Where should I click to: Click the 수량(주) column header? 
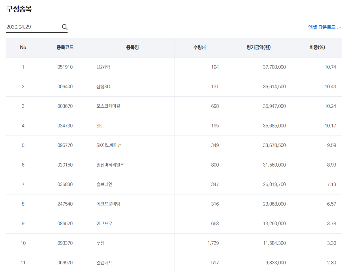200,47
